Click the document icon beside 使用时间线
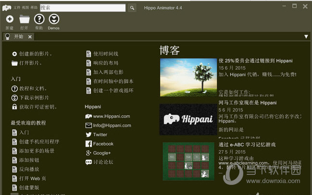The image size is (312, 195). (88, 54)
